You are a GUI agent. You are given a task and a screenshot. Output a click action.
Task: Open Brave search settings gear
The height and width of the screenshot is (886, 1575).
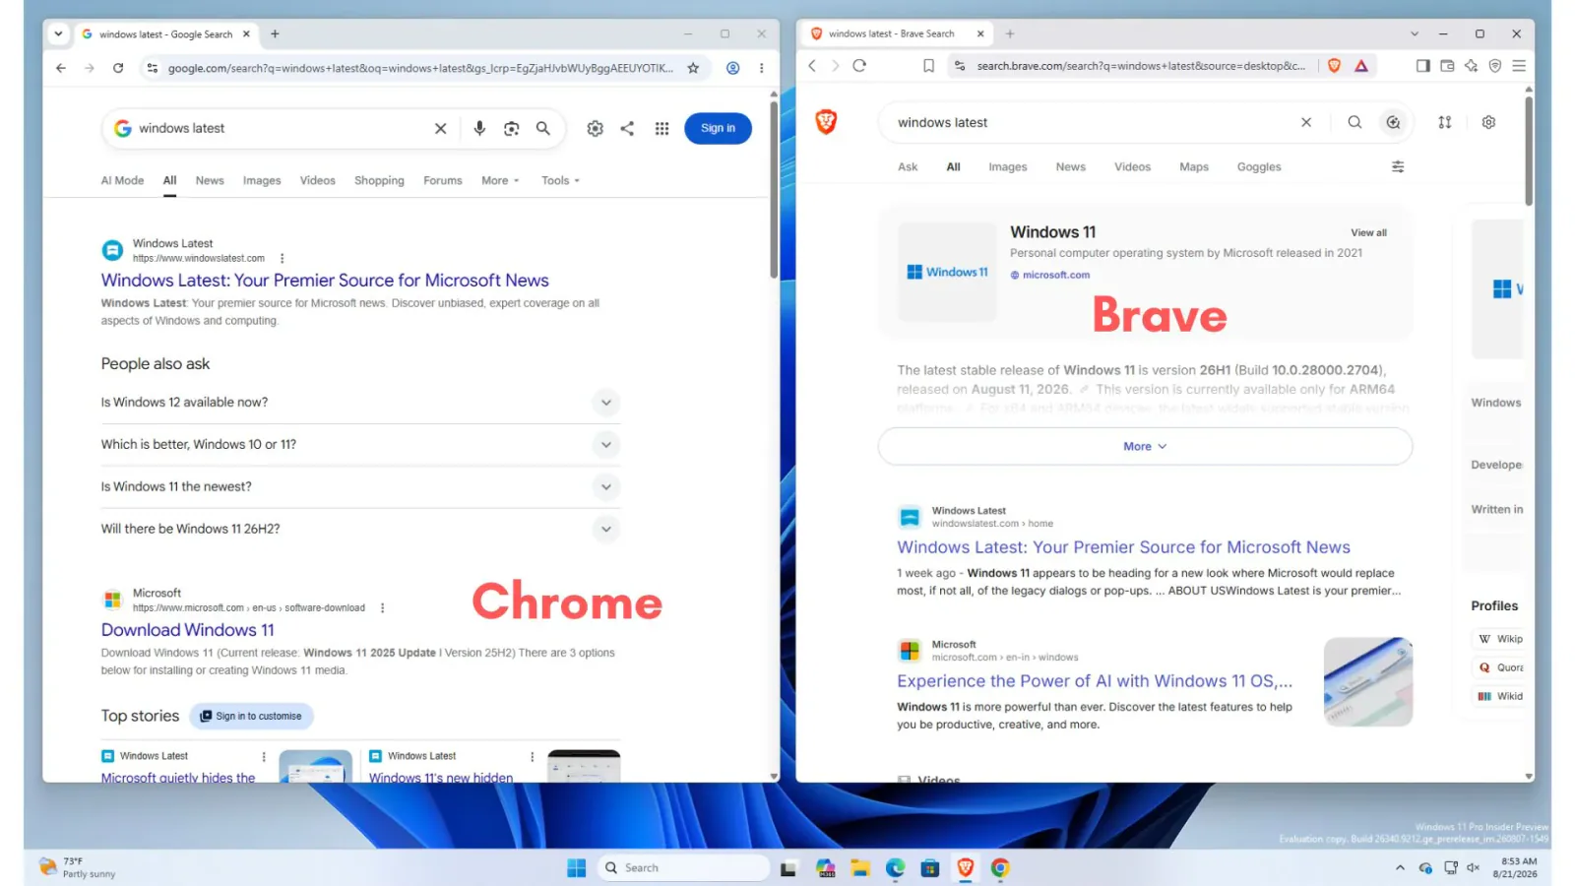(1488, 122)
